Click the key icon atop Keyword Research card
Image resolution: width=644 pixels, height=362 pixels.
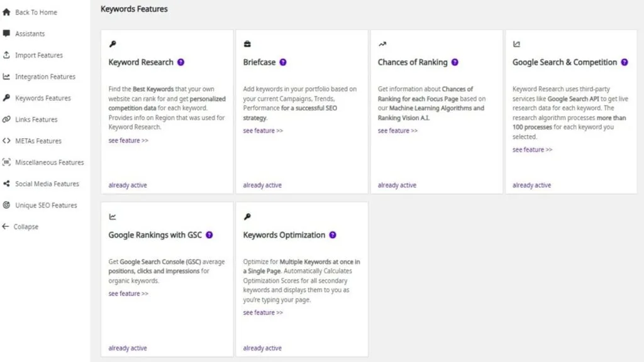point(113,44)
